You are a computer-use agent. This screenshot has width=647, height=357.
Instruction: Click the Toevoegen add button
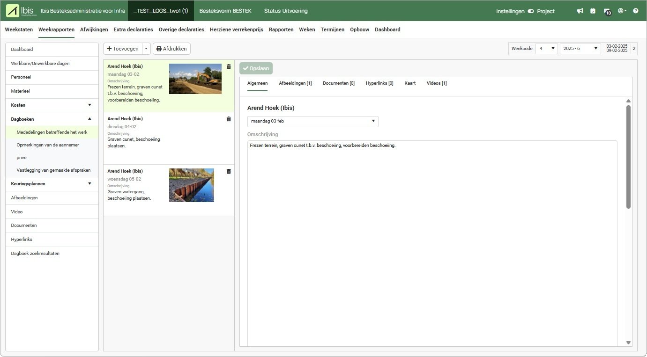click(x=122, y=49)
